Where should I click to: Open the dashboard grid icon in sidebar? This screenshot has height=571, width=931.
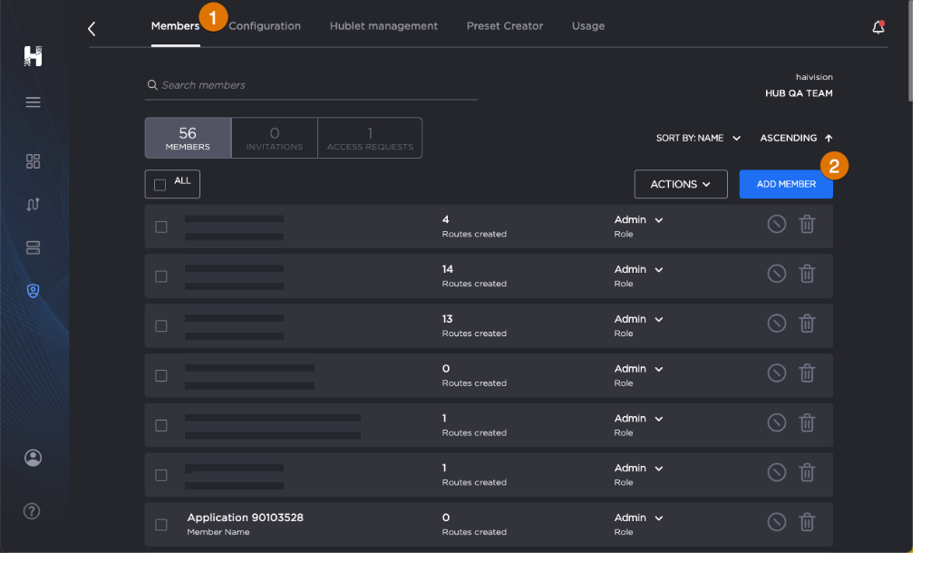pos(34,161)
